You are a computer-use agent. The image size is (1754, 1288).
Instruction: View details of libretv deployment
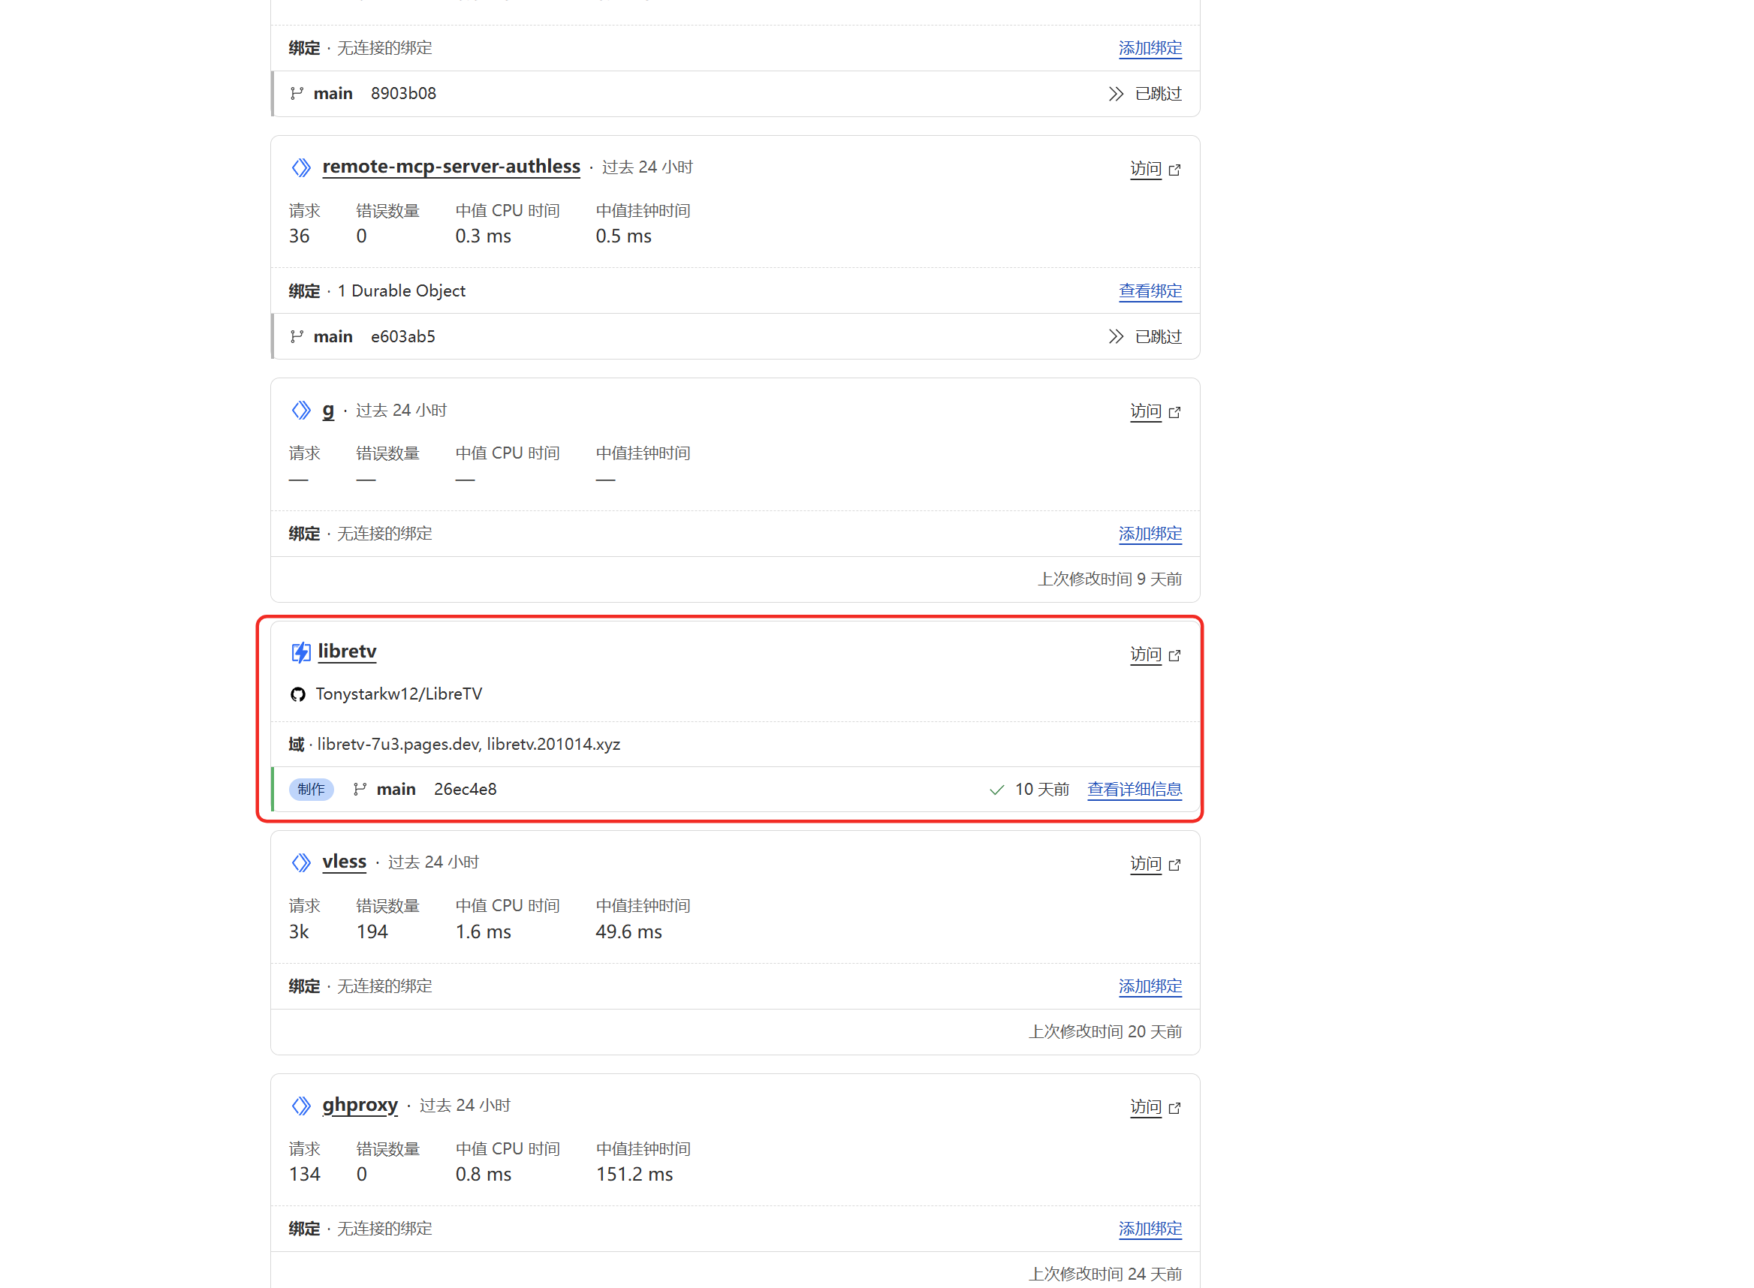click(1134, 789)
